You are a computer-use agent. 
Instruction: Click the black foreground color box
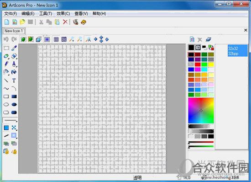pyautogui.click(x=191, y=48)
